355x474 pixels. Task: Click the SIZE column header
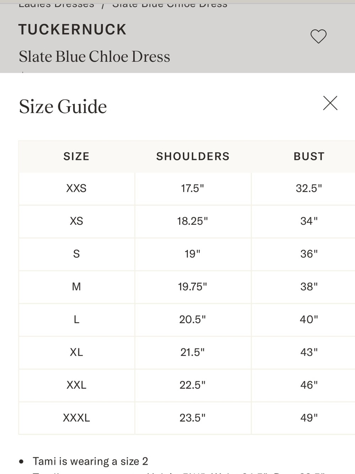pyautogui.click(x=76, y=156)
